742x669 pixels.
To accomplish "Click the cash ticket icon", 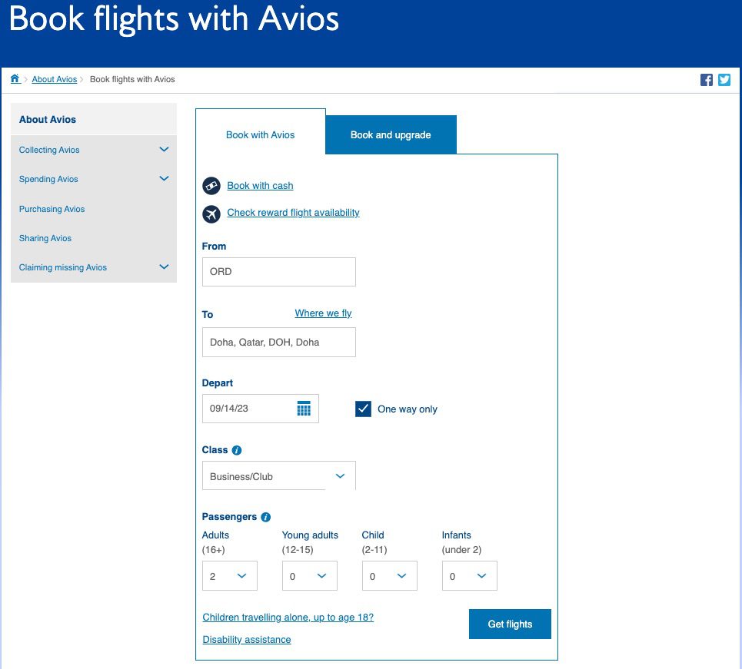I will tap(211, 186).
